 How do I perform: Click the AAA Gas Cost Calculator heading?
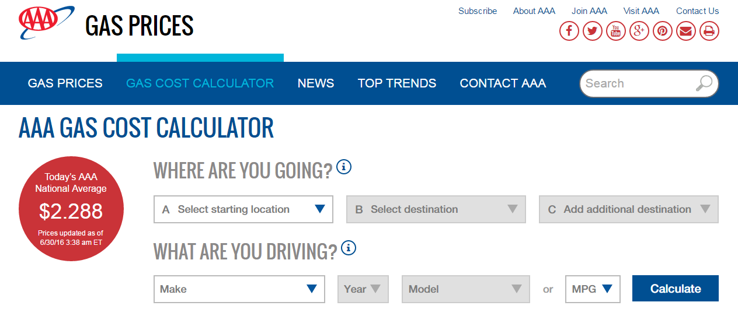tap(146, 128)
